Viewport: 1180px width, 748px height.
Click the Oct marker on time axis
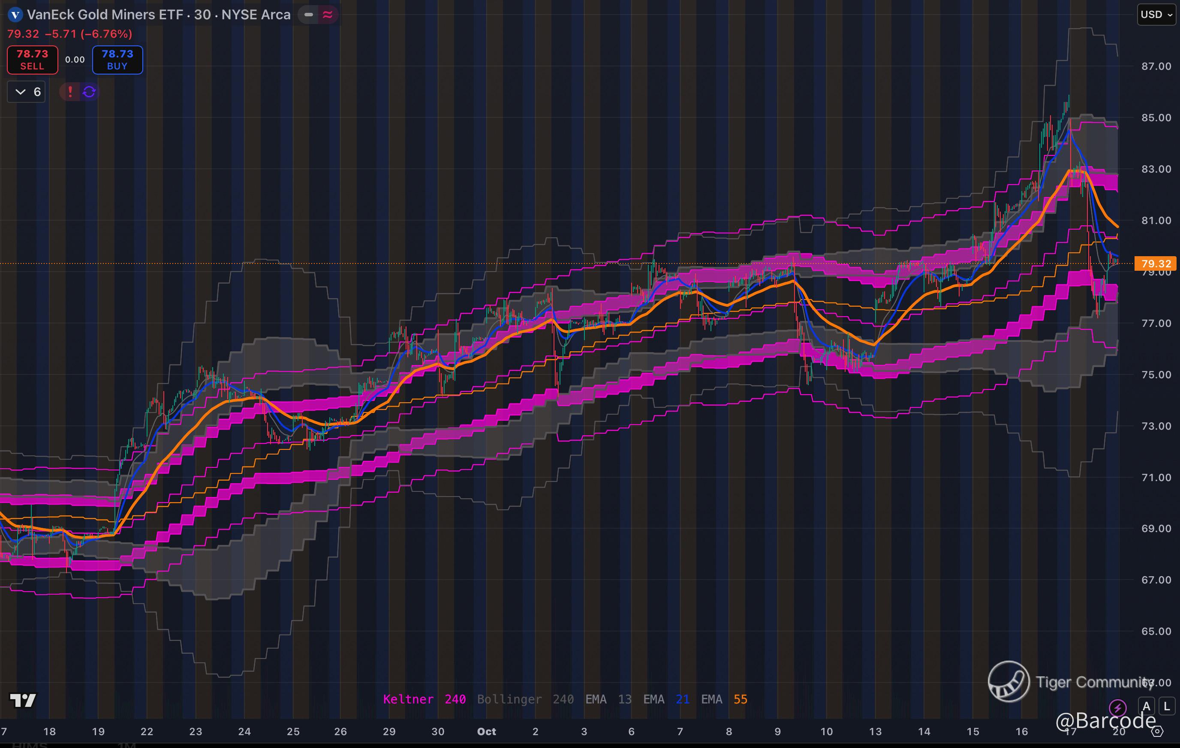[487, 731]
